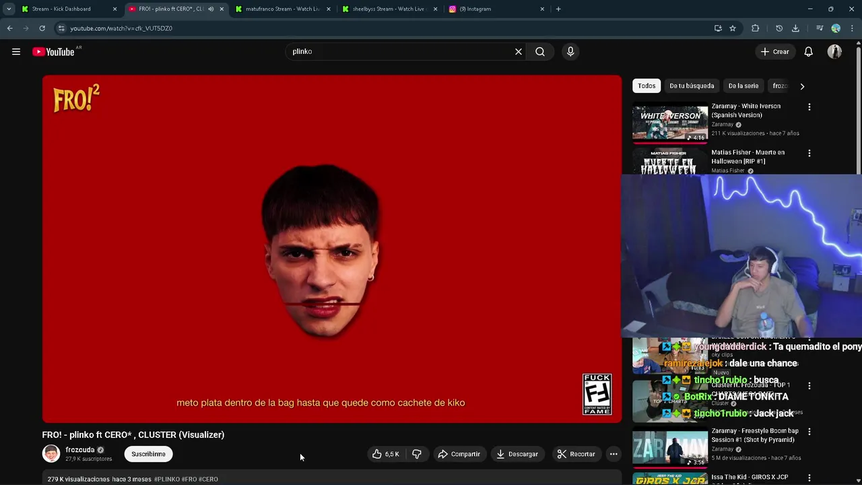Screen dimensions: 862x485
Task: Clear the search box with the X
Action: (x=519, y=51)
